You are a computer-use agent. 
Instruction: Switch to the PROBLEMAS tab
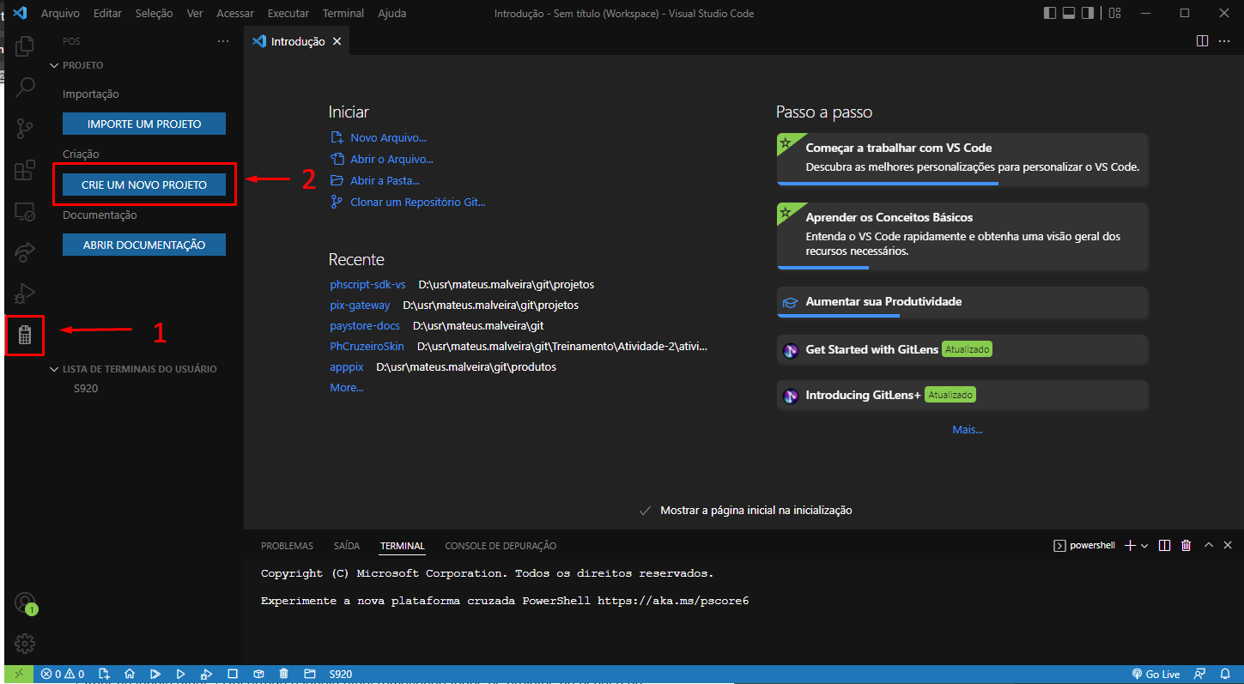[x=287, y=545]
